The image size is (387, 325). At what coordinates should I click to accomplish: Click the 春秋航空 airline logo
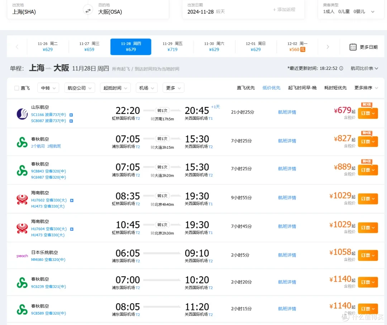click(22, 142)
